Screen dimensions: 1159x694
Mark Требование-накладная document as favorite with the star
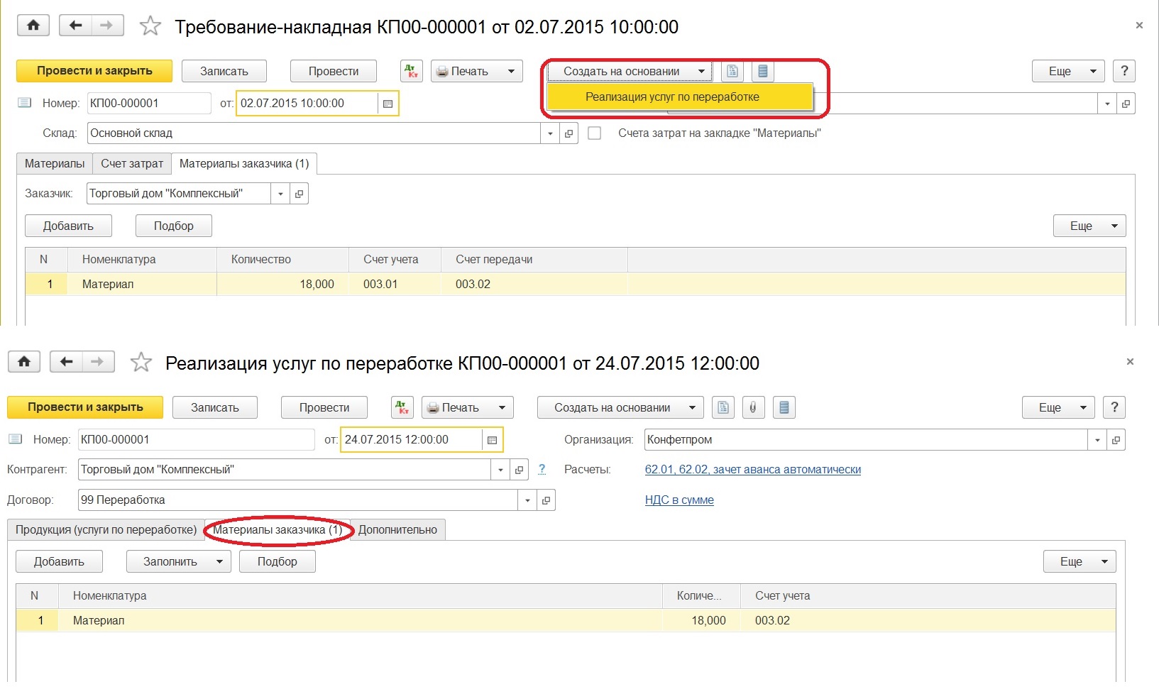(x=150, y=26)
